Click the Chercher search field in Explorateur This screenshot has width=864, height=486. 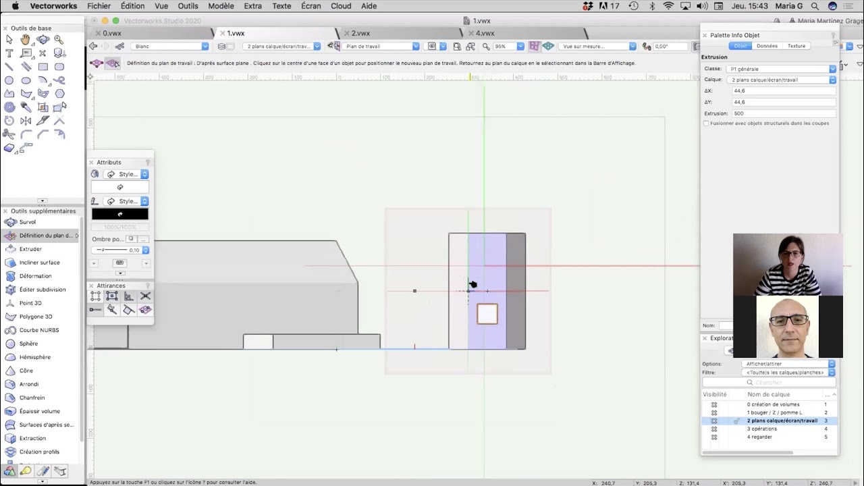click(x=769, y=383)
